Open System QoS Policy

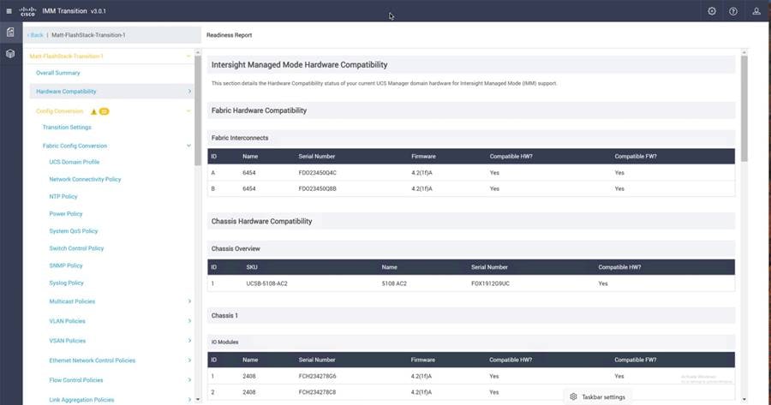74,231
